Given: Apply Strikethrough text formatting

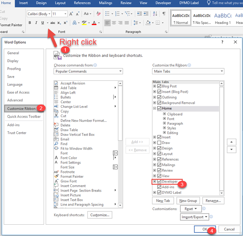Looking at the screenshot, I should click(53, 23).
